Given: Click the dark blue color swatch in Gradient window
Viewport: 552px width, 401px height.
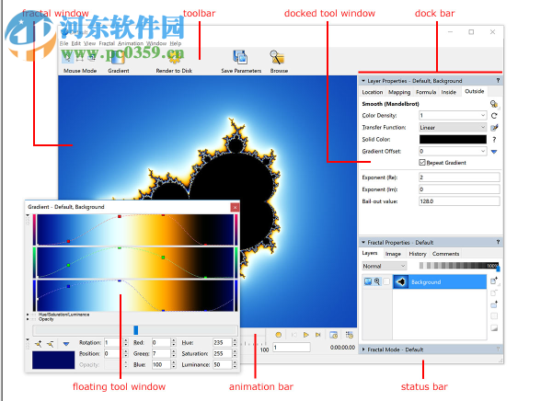Looking at the screenshot, I should pos(53,360).
